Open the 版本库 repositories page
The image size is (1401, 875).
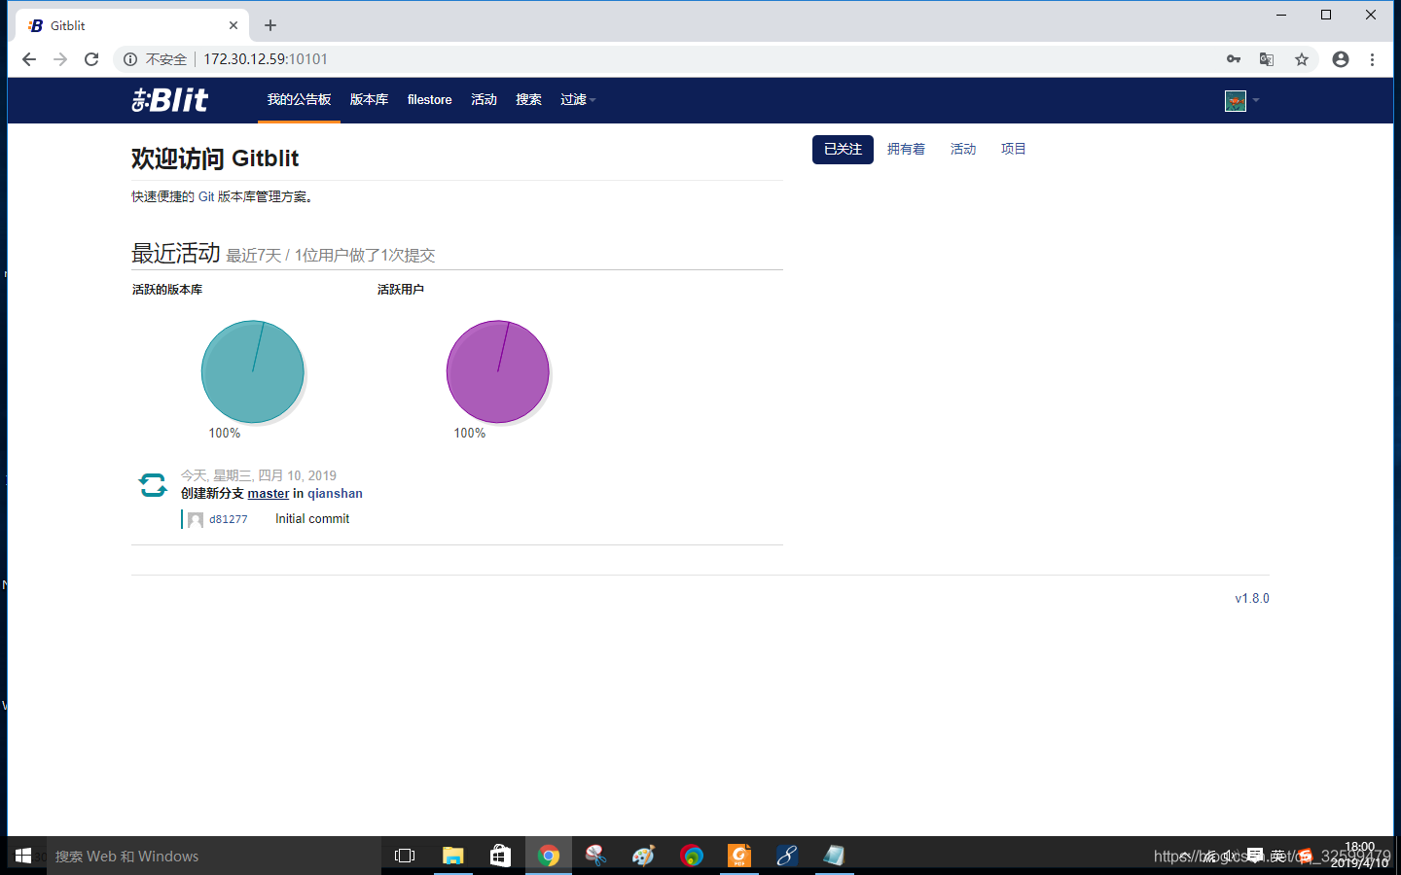(x=369, y=99)
